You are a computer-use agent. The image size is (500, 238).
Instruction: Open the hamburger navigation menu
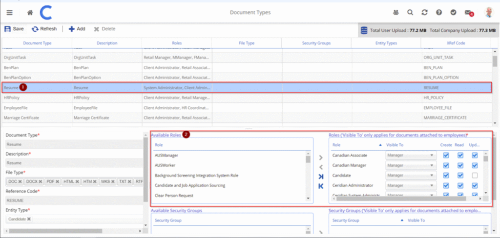(x=10, y=12)
